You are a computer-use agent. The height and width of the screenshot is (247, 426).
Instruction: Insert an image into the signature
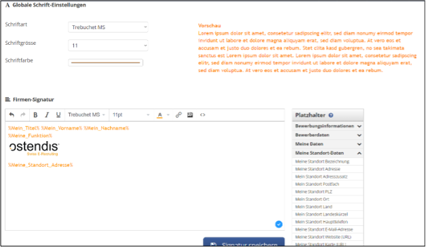coord(190,115)
